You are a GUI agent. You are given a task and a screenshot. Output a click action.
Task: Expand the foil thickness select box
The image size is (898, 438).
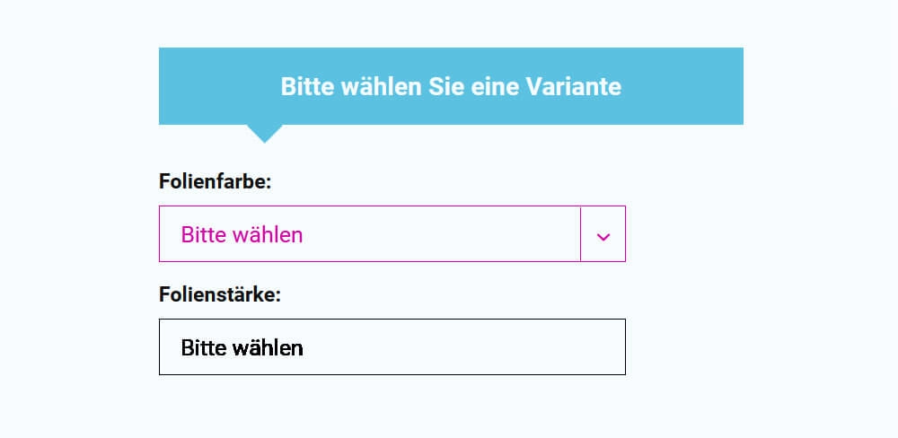[x=392, y=346]
